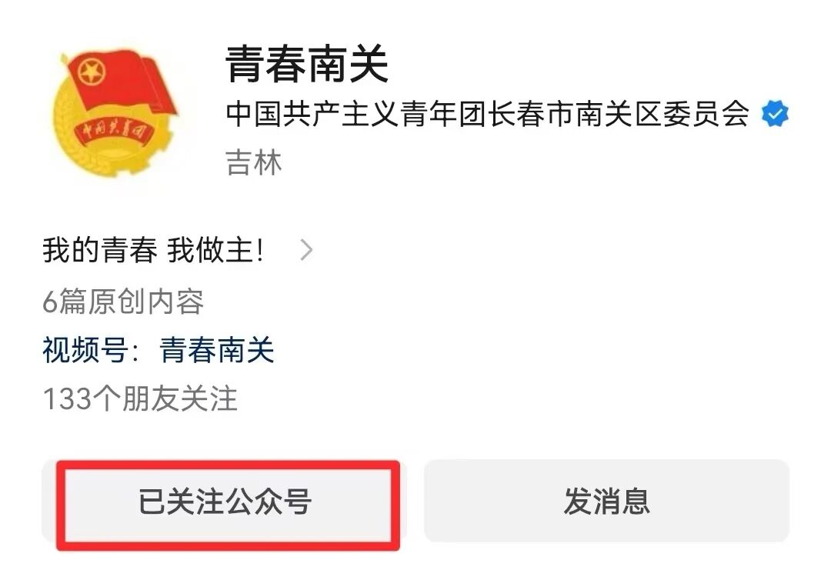Tap the 吉林 location label
Image resolution: width=831 pixels, height=580 pixels.
(x=254, y=162)
